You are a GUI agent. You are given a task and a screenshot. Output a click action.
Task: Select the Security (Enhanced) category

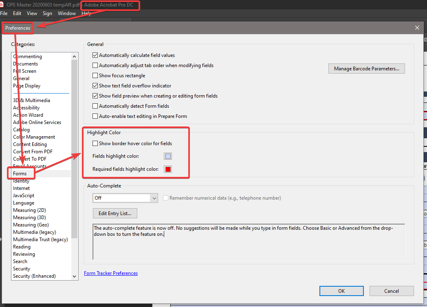click(x=33, y=276)
